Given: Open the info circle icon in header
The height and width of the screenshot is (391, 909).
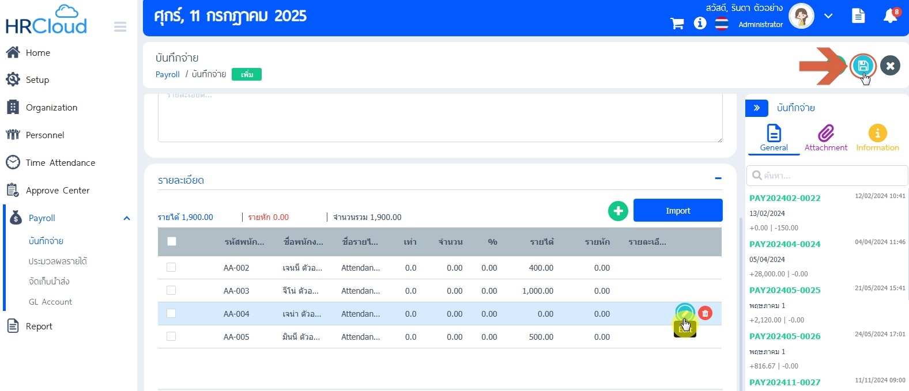Looking at the screenshot, I should 700,23.
